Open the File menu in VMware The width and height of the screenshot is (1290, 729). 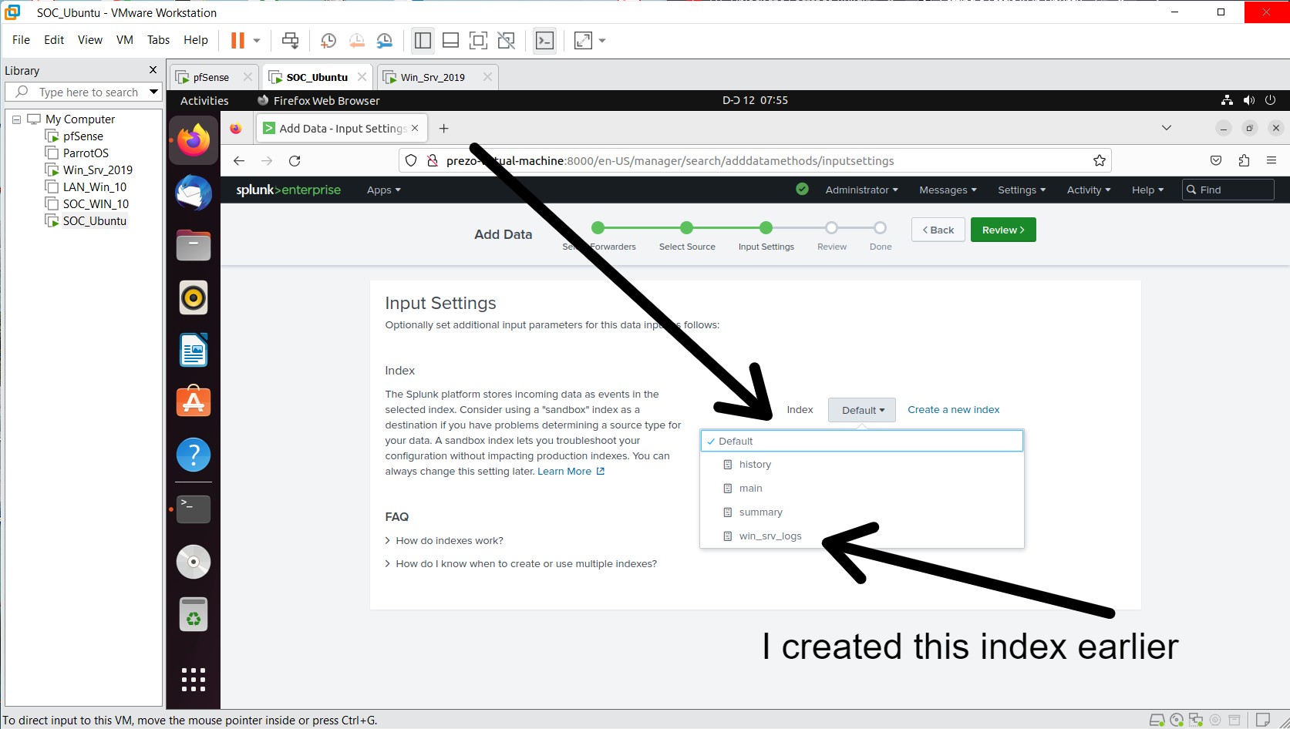(x=22, y=40)
